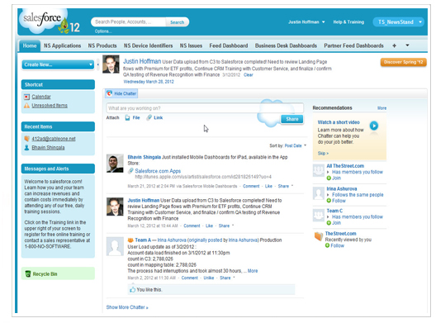
Task: Click the attach File icon
Action: tap(127, 117)
